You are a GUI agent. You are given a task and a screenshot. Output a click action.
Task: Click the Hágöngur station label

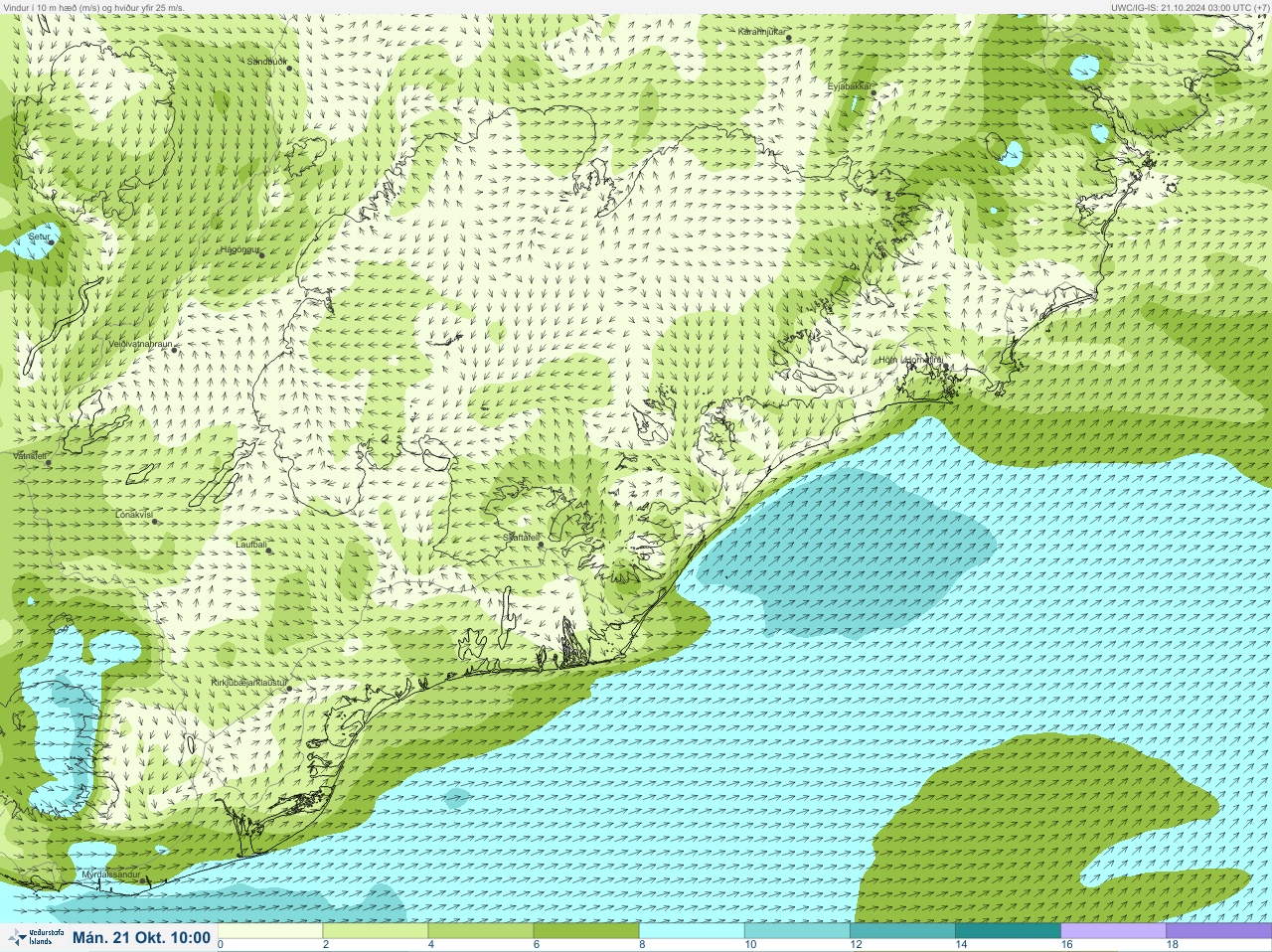click(238, 249)
